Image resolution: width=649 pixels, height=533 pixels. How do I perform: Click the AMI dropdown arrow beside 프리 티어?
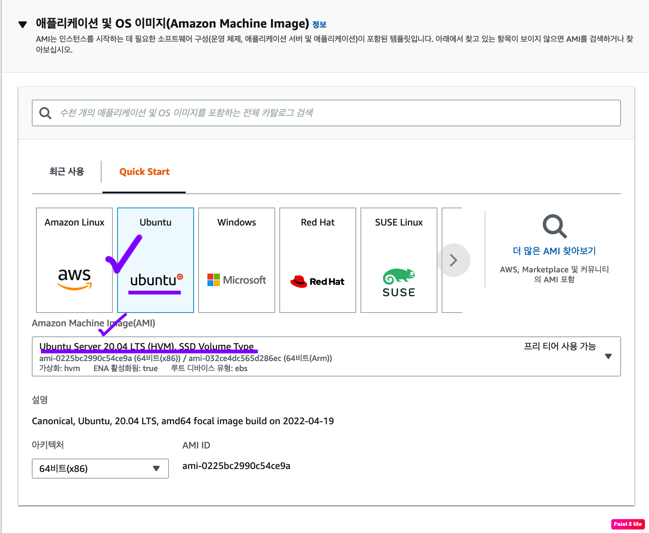point(608,356)
